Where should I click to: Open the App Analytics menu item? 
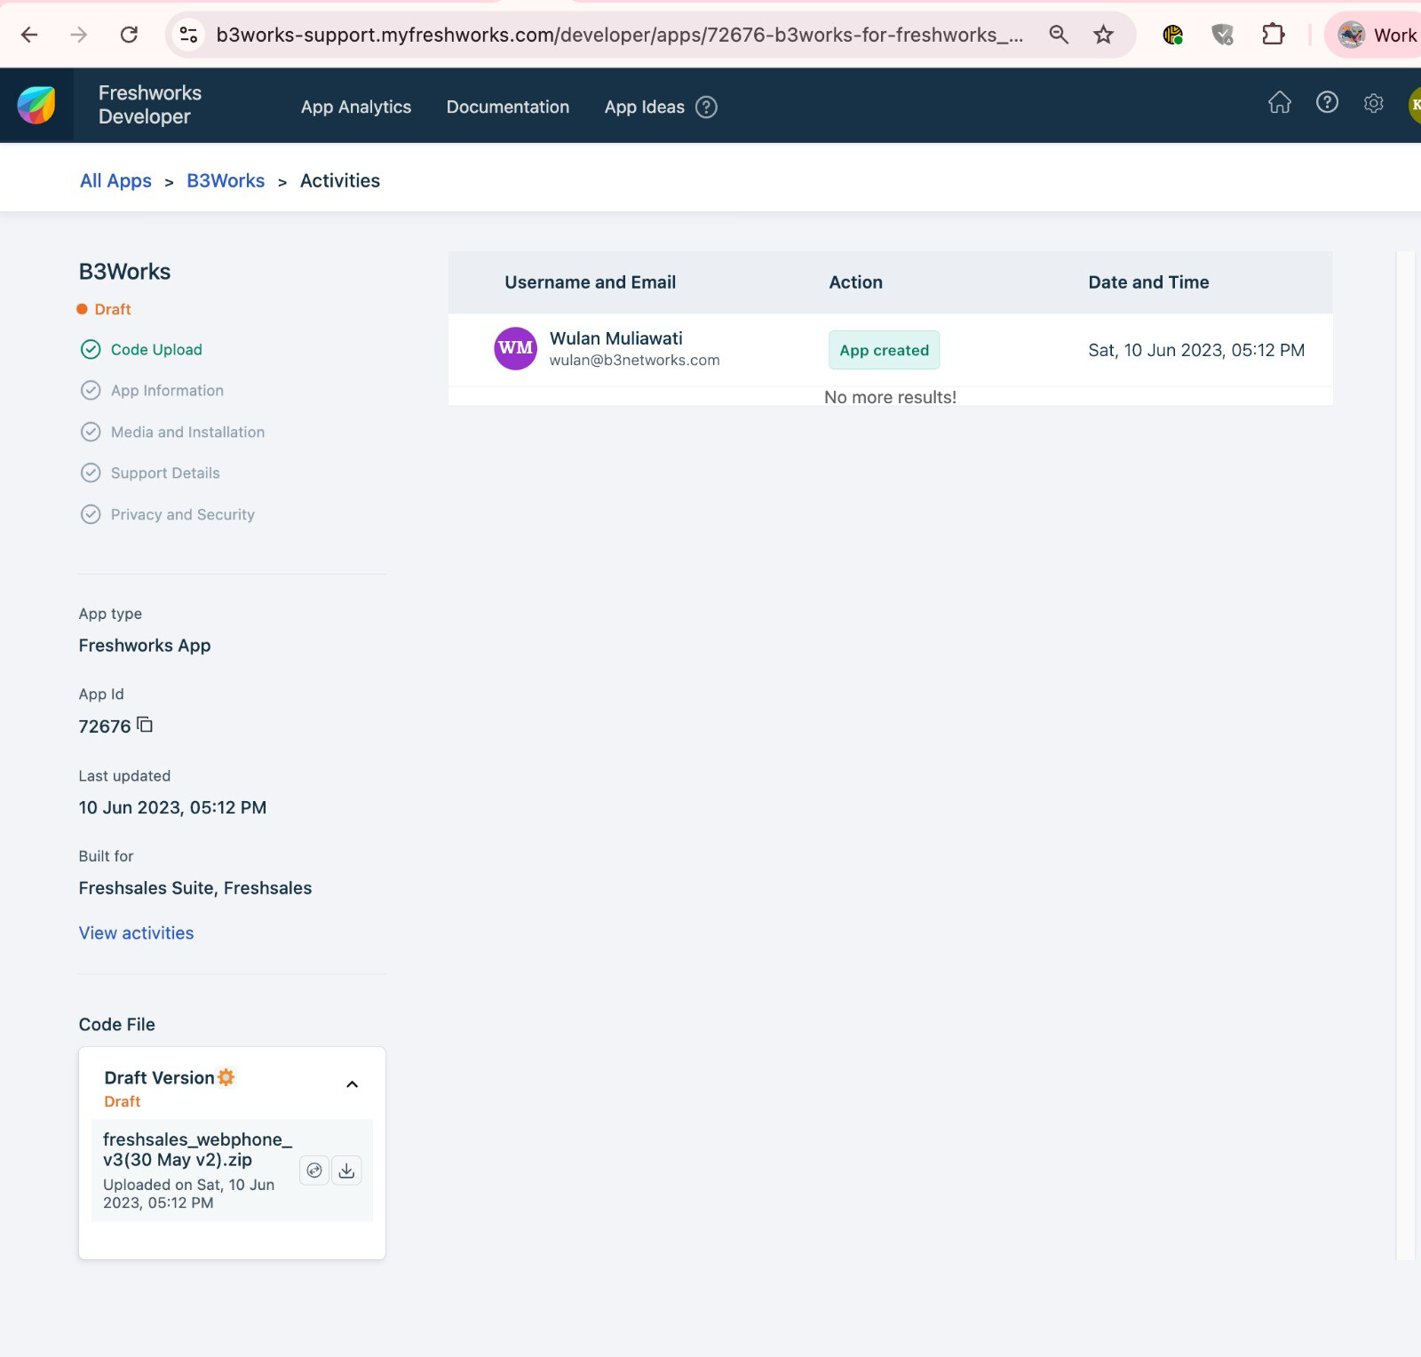[355, 107]
